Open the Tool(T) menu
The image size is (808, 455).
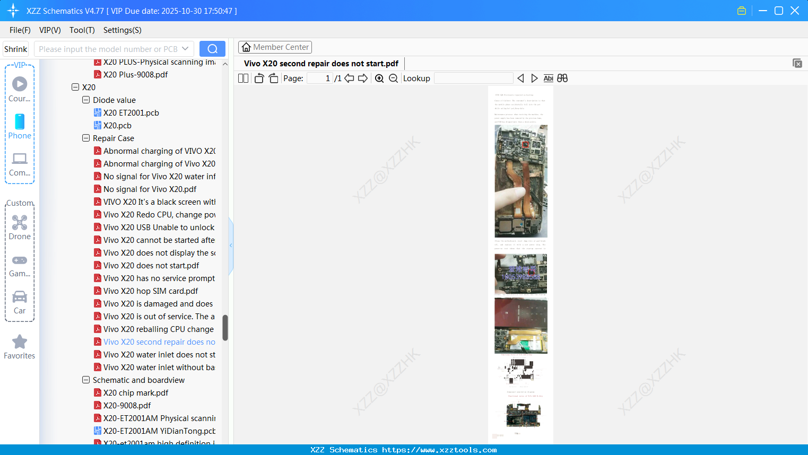[x=82, y=30]
